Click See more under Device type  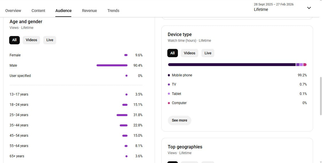point(179,120)
